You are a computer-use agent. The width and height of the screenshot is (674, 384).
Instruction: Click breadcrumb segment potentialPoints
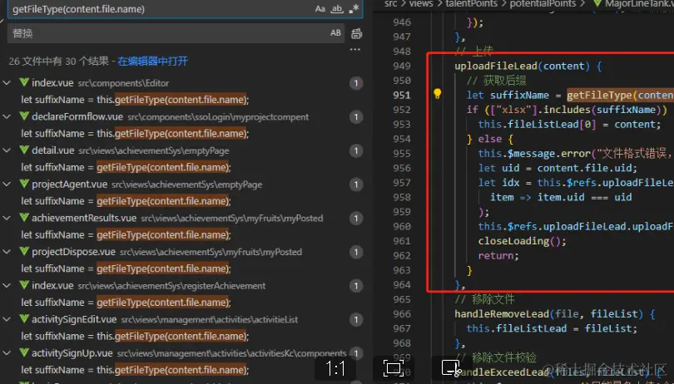click(543, 3)
